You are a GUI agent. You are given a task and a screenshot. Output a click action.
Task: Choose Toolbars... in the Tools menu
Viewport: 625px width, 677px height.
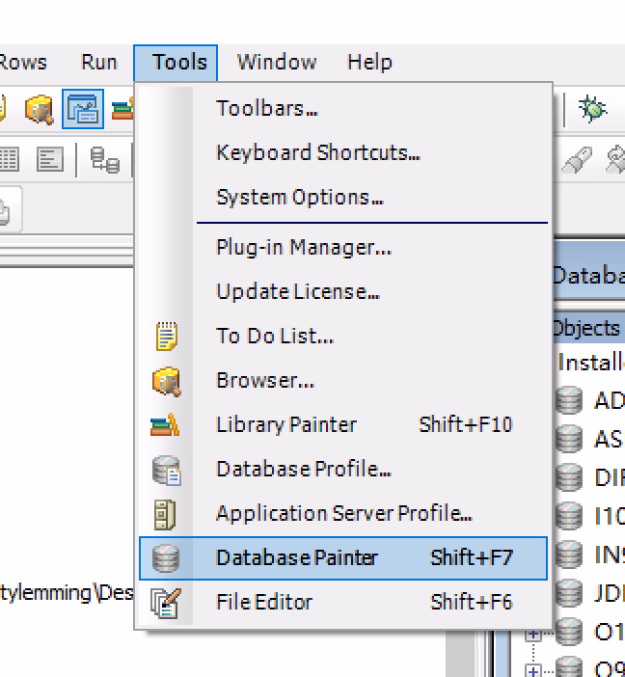(267, 109)
